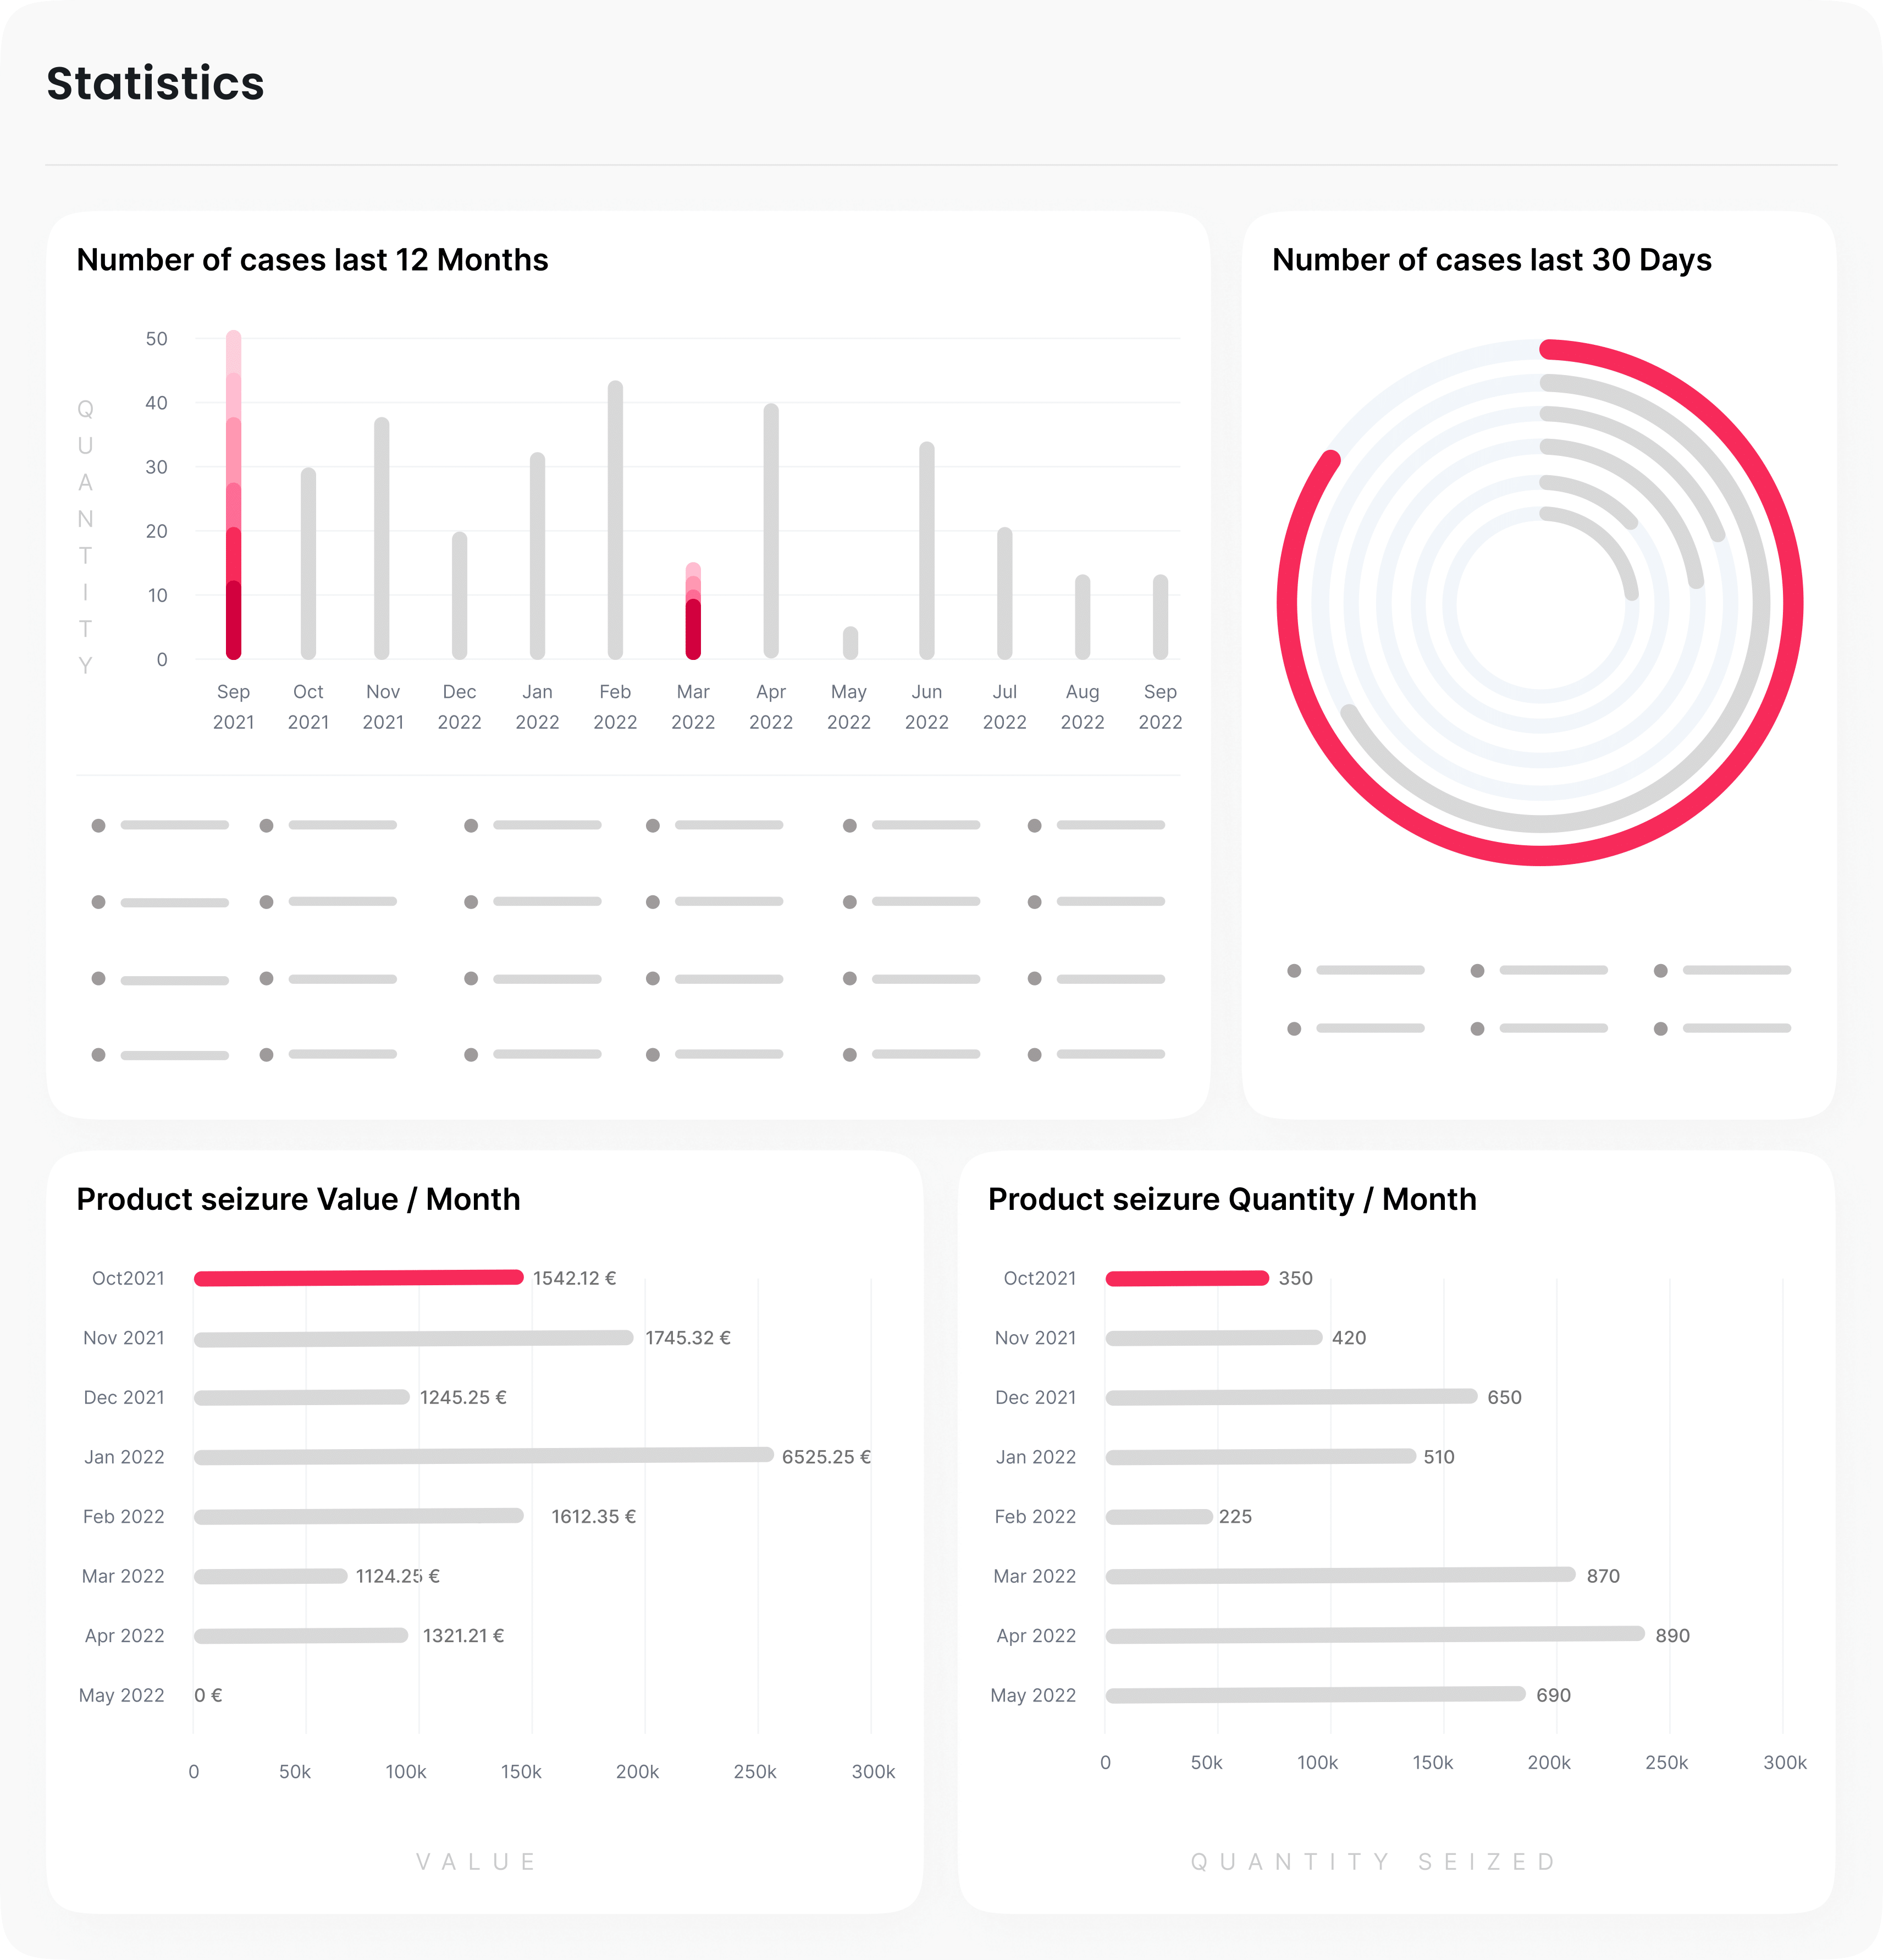Select the Sep 2022 bar in cases chart
Viewport: 1883px width, 1960px height.
click(x=1161, y=617)
